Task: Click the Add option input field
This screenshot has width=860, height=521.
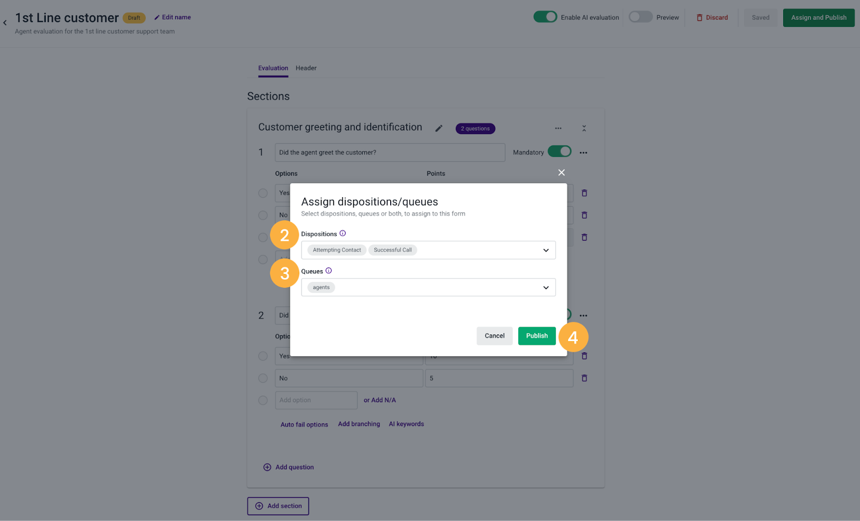Action: pos(316,400)
